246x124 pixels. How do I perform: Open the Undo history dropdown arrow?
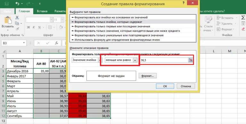(x=22, y=4)
